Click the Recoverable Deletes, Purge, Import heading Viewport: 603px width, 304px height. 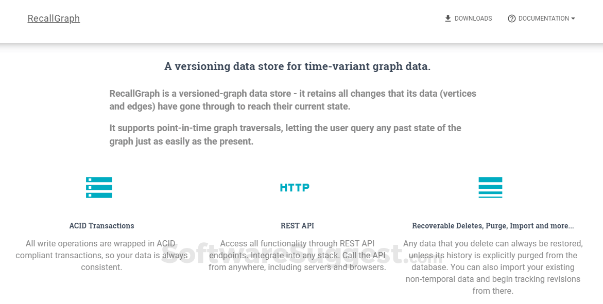point(493,226)
